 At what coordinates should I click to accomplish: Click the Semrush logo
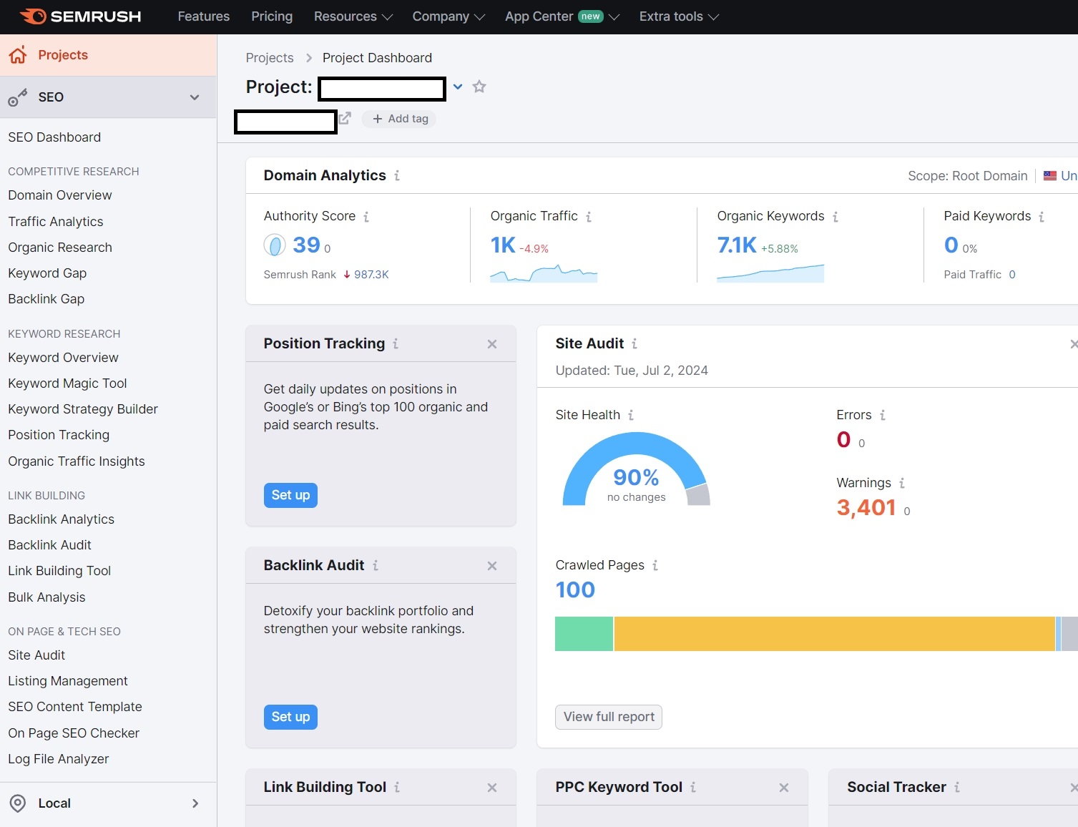pyautogui.click(x=80, y=16)
